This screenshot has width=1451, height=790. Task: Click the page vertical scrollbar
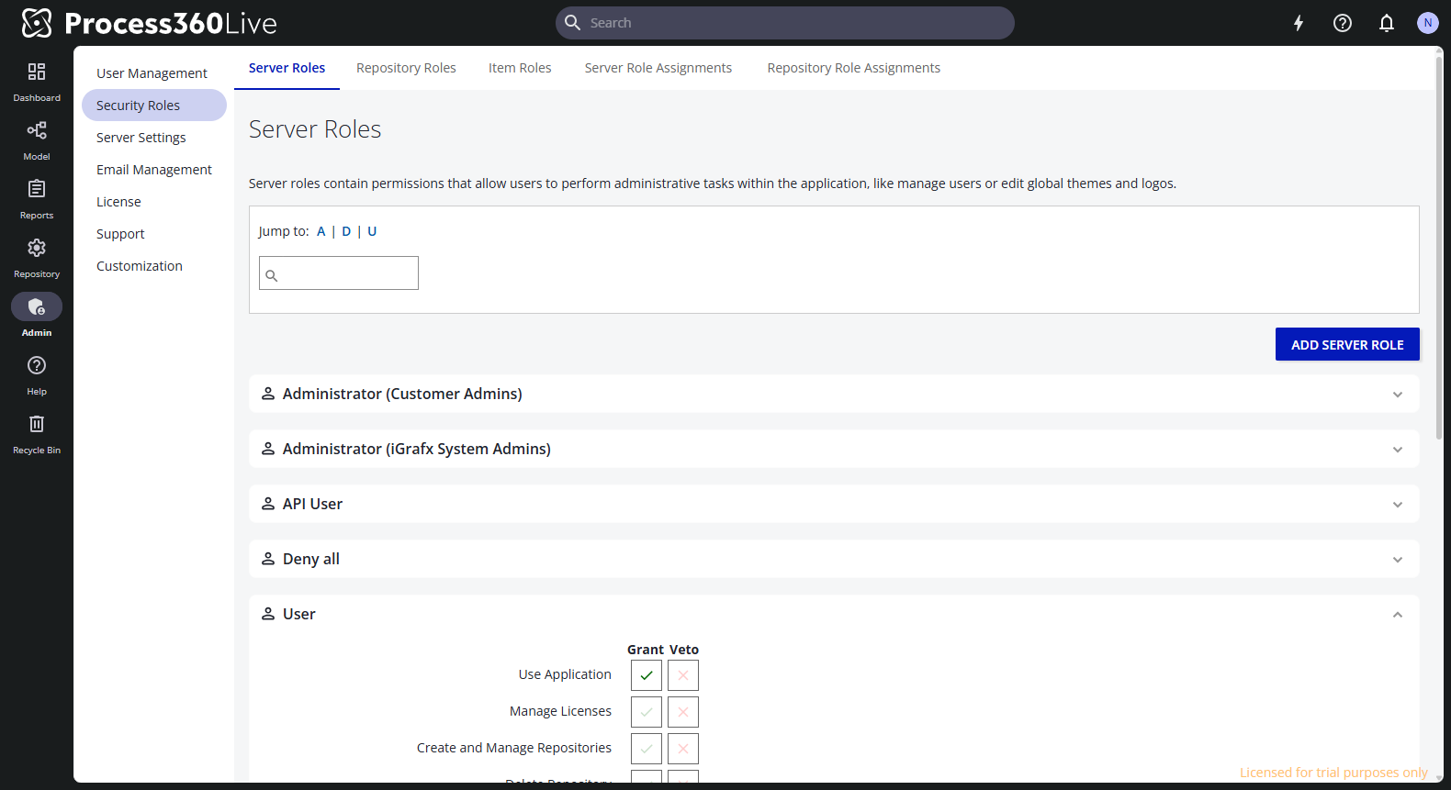point(1439,248)
